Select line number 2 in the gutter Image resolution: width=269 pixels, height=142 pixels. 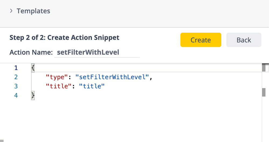point(16,77)
